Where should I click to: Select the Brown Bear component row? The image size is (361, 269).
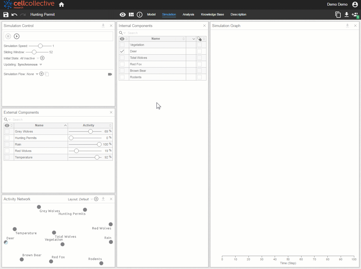162,71
